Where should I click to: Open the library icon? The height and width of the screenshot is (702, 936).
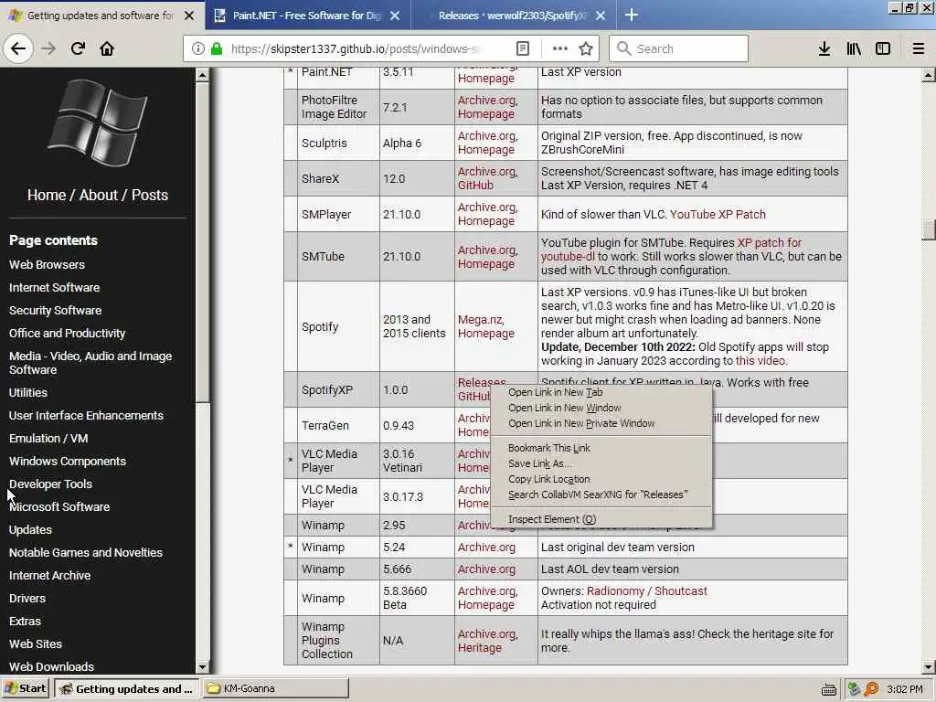tap(854, 48)
